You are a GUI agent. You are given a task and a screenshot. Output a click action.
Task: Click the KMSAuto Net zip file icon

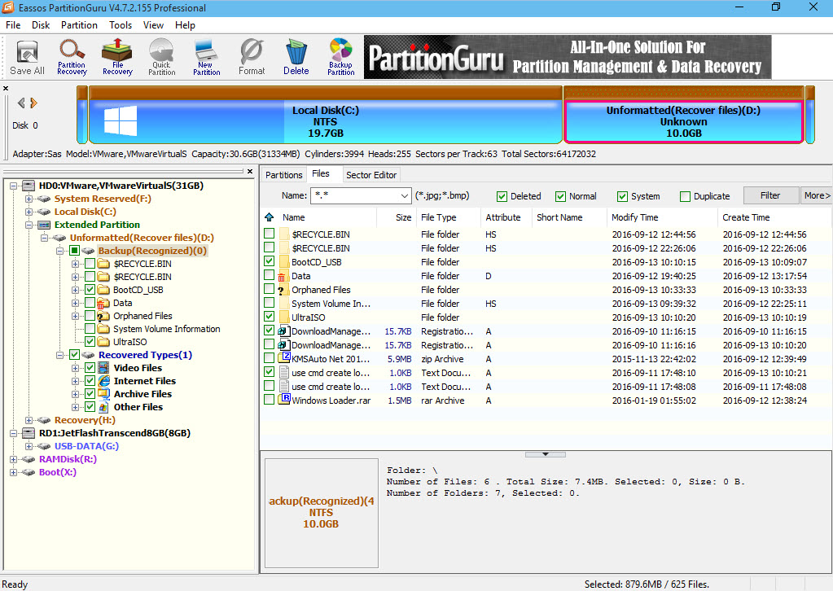(285, 358)
